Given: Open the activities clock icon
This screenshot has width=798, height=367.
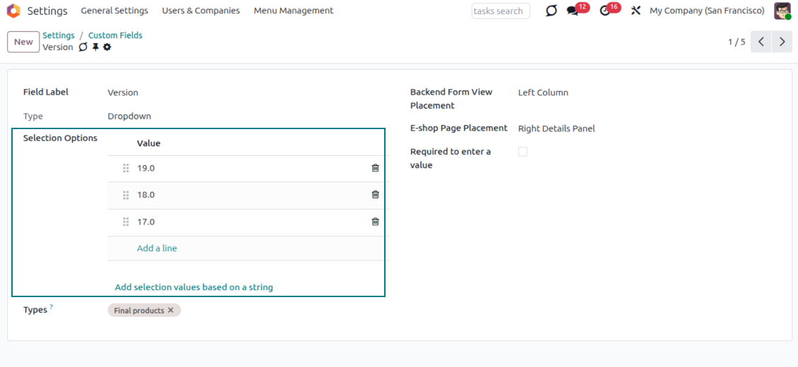Looking at the screenshot, I should pos(605,11).
